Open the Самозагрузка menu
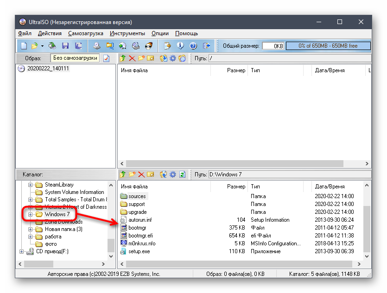Viewport: 387px width, 293px height. pyautogui.click(x=85, y=33)
